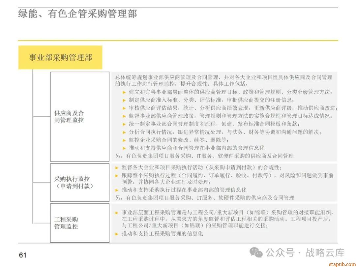Screen dimensions: 356x267
Task: Select the triangle bullet before 推动和支持工程采购管理的信息化
Action: [116, 234]
